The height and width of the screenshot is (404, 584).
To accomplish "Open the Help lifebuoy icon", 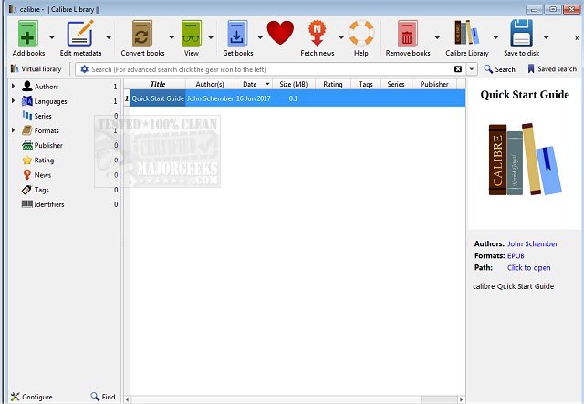I will (361, 35).
